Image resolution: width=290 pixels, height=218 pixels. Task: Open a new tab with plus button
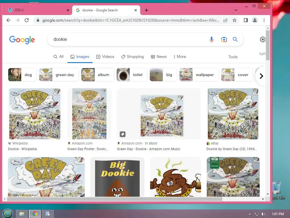[146, 10]
